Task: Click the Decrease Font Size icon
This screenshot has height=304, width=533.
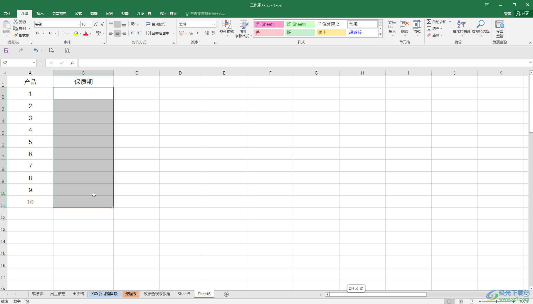Action: pyautogui.click(x=102, y=24)
